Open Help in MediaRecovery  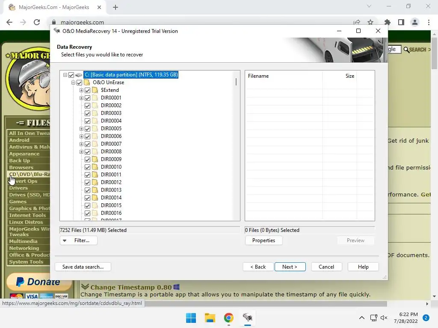pos(363,267)
